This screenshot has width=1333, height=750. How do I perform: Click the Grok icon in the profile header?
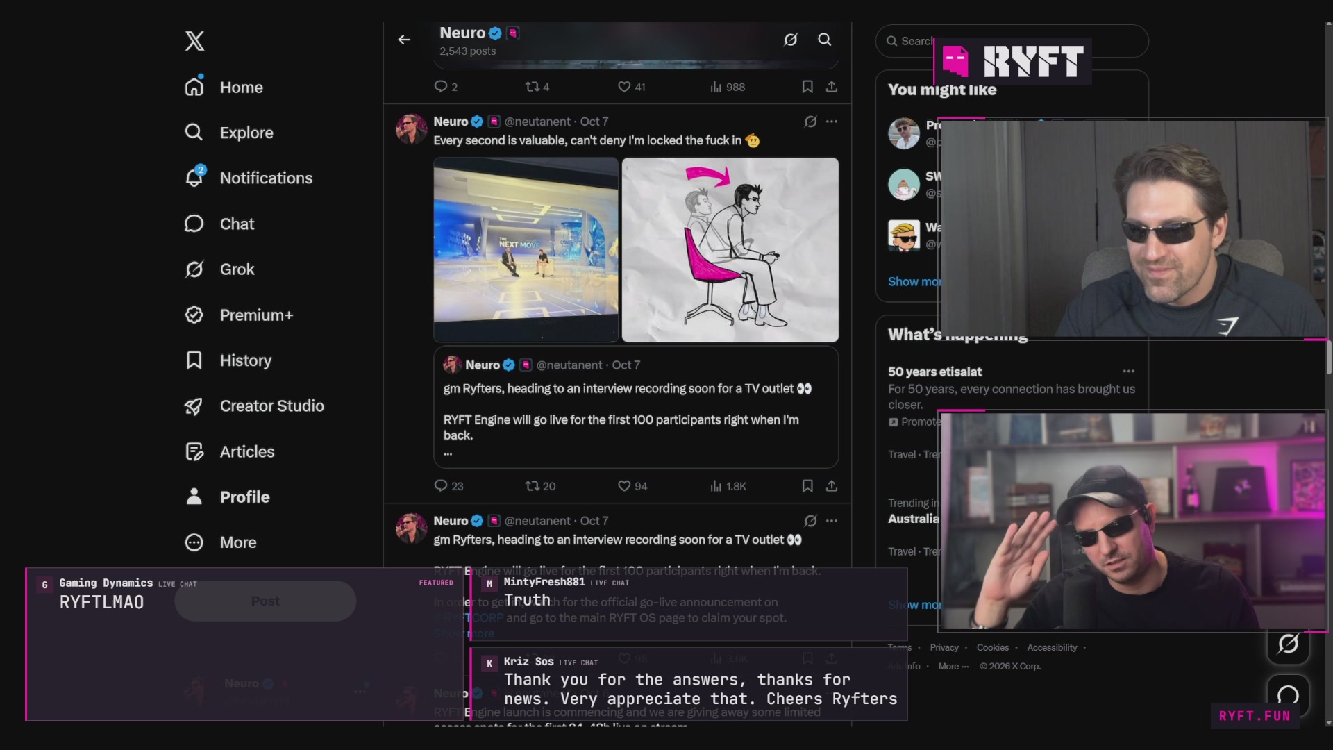coord(791,40)
